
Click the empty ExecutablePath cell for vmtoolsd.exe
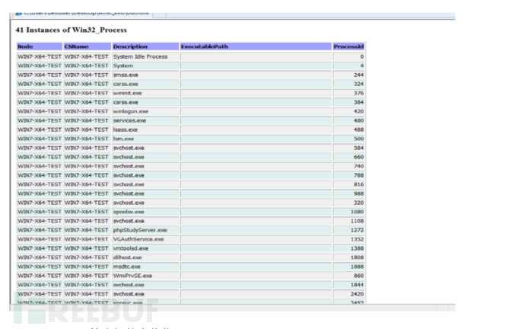pyautogui.click(x=254, y=247)
